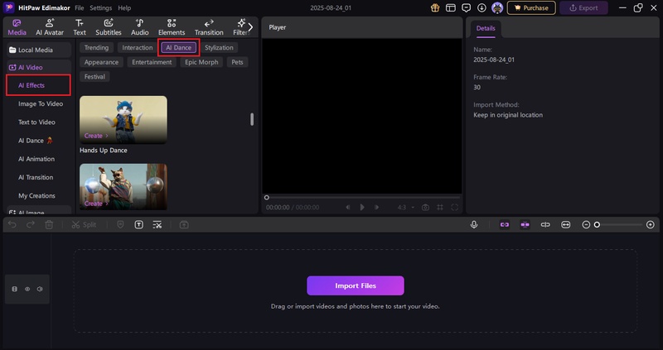
Task: Click the Redo arrow icon
Action: click(31, 225)
